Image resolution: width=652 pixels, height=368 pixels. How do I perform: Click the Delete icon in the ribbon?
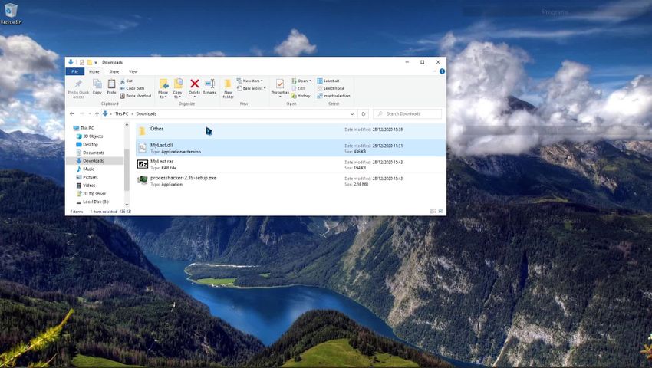[194, 84]
